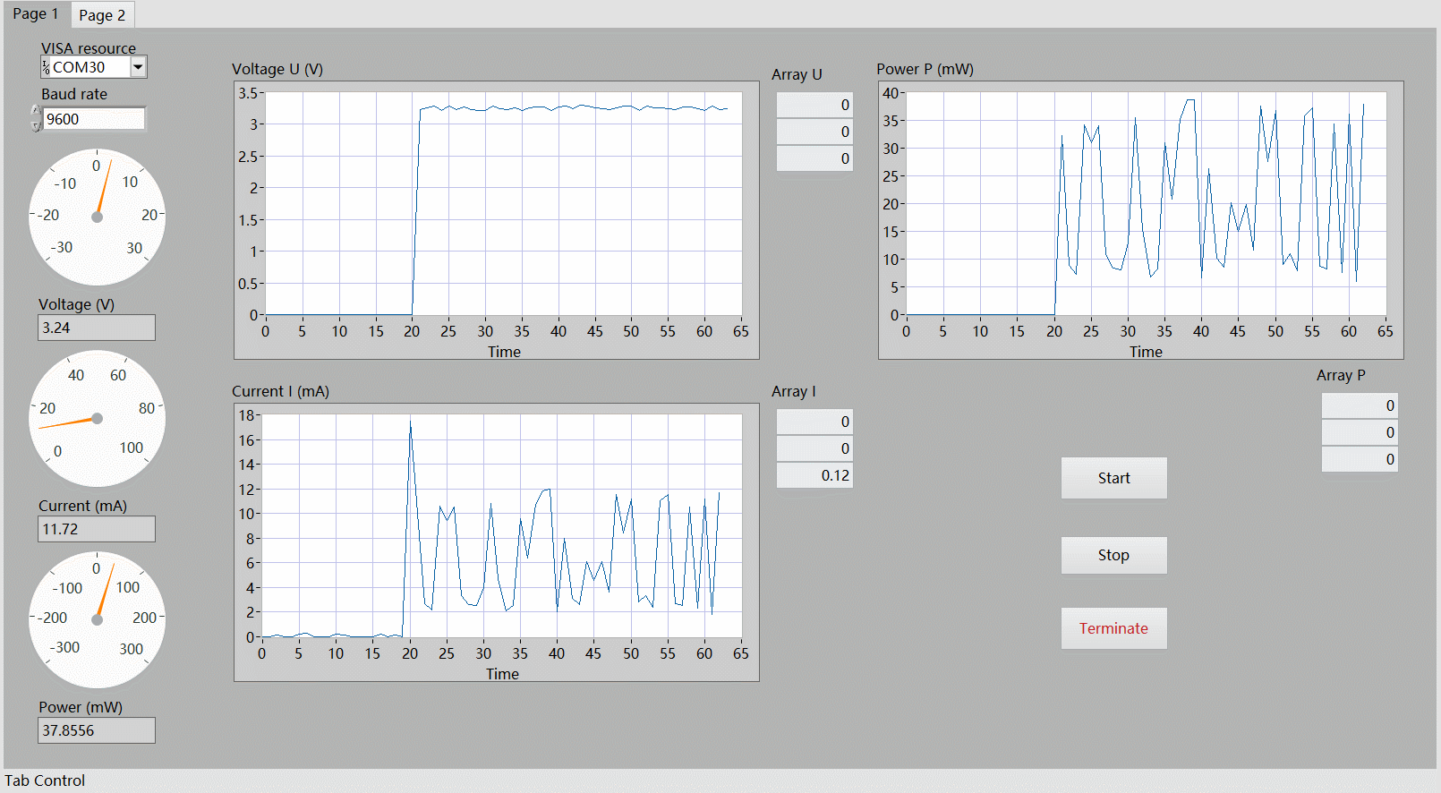Open the VISA resource dropdown arrow
Screen dimensions: 1441x793
coord(138,67)
